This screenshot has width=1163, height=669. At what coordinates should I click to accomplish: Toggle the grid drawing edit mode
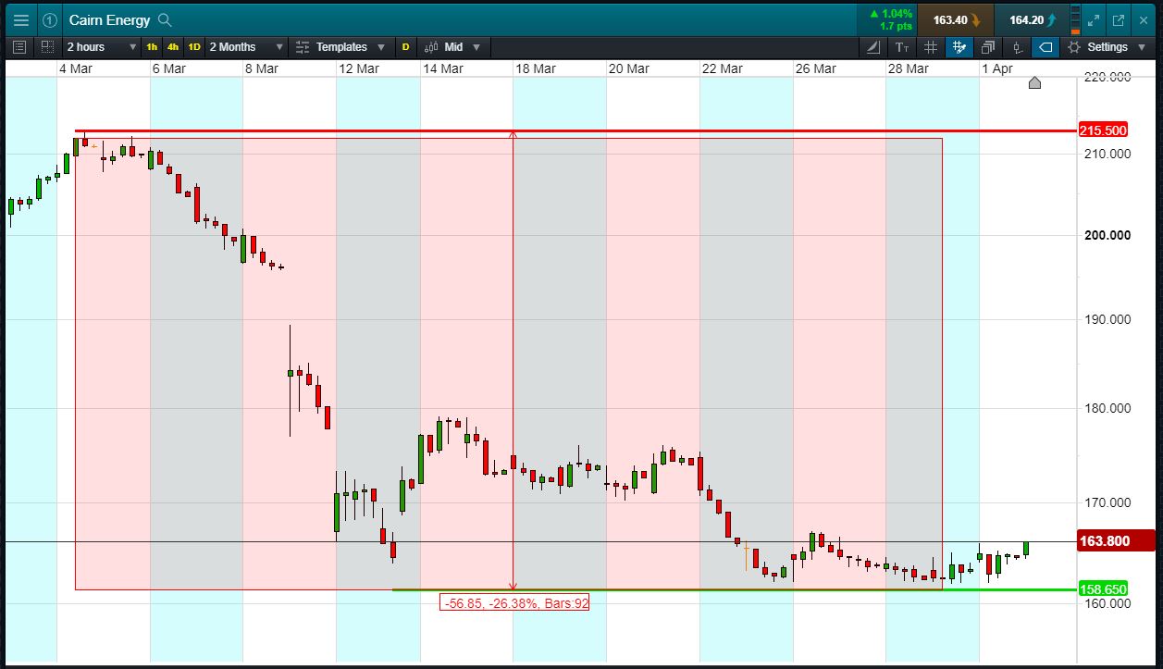click(959, 47)
